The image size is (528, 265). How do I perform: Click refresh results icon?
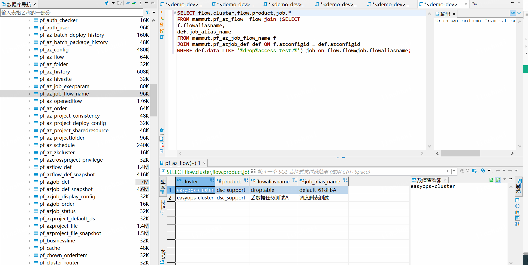click(x=483, y=171)
